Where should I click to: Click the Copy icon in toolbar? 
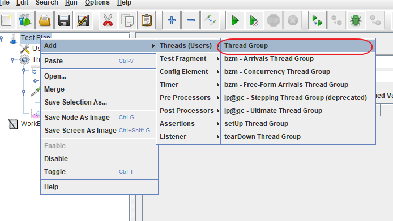click(x=127, y=20)
